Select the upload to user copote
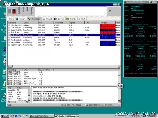Screen dimensions: 158x118 (26, 76)
